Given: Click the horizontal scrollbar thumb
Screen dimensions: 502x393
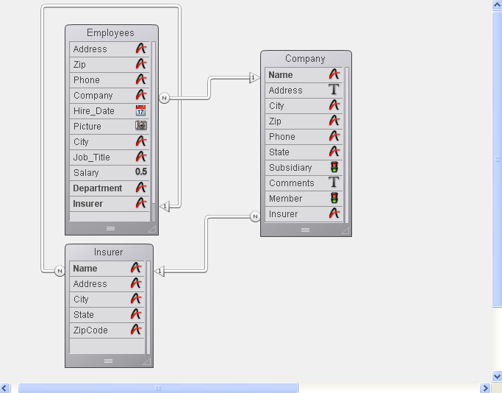Looking at the screenshot, I should [157, 388].
